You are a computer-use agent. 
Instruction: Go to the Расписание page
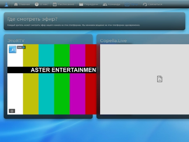pos(63,4)
